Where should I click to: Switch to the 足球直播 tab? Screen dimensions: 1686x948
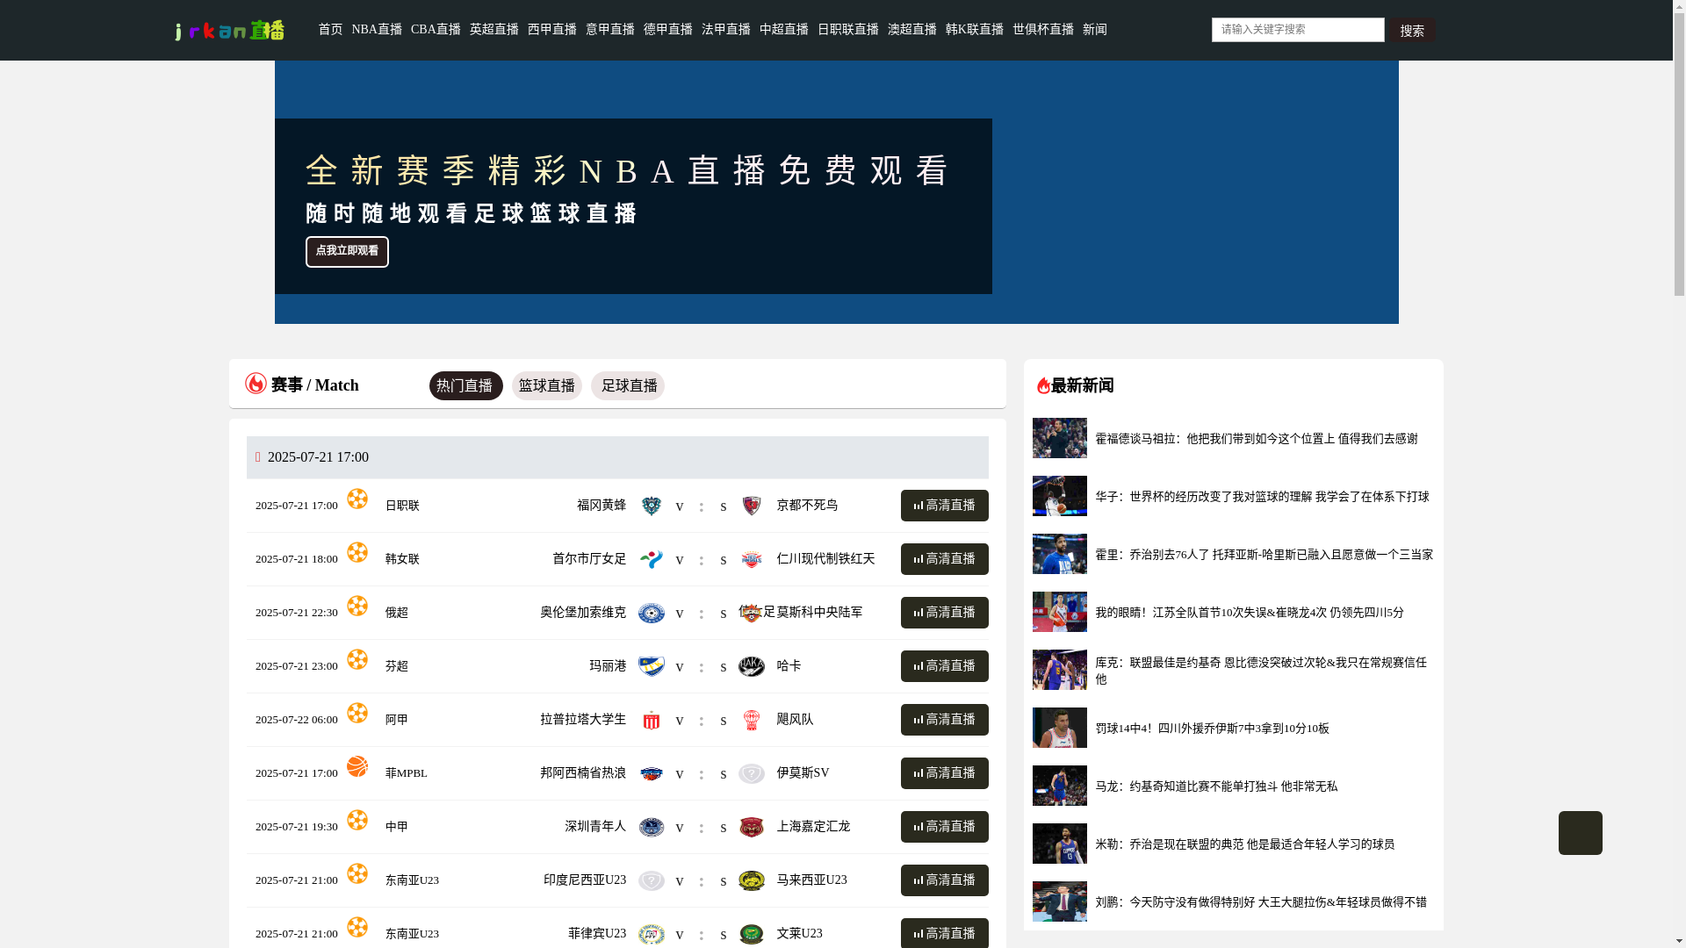627,386
